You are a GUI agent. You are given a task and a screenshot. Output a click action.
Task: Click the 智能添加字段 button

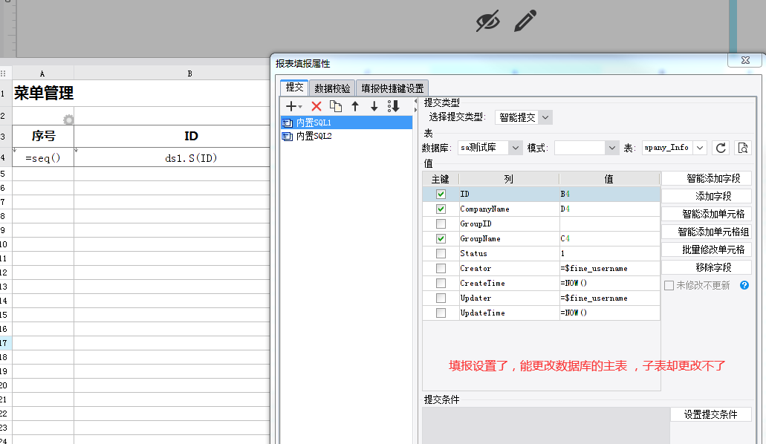[707, 178]
